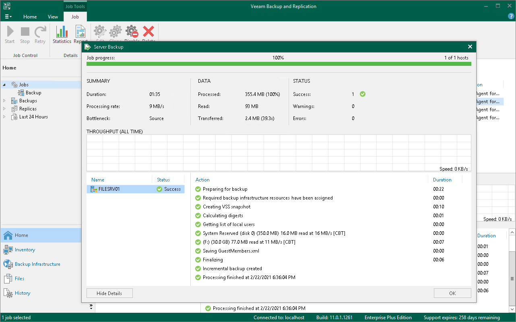516x322 pixels.
Task: Switch to the Home ribbon tab
Action: click(30, 17)
